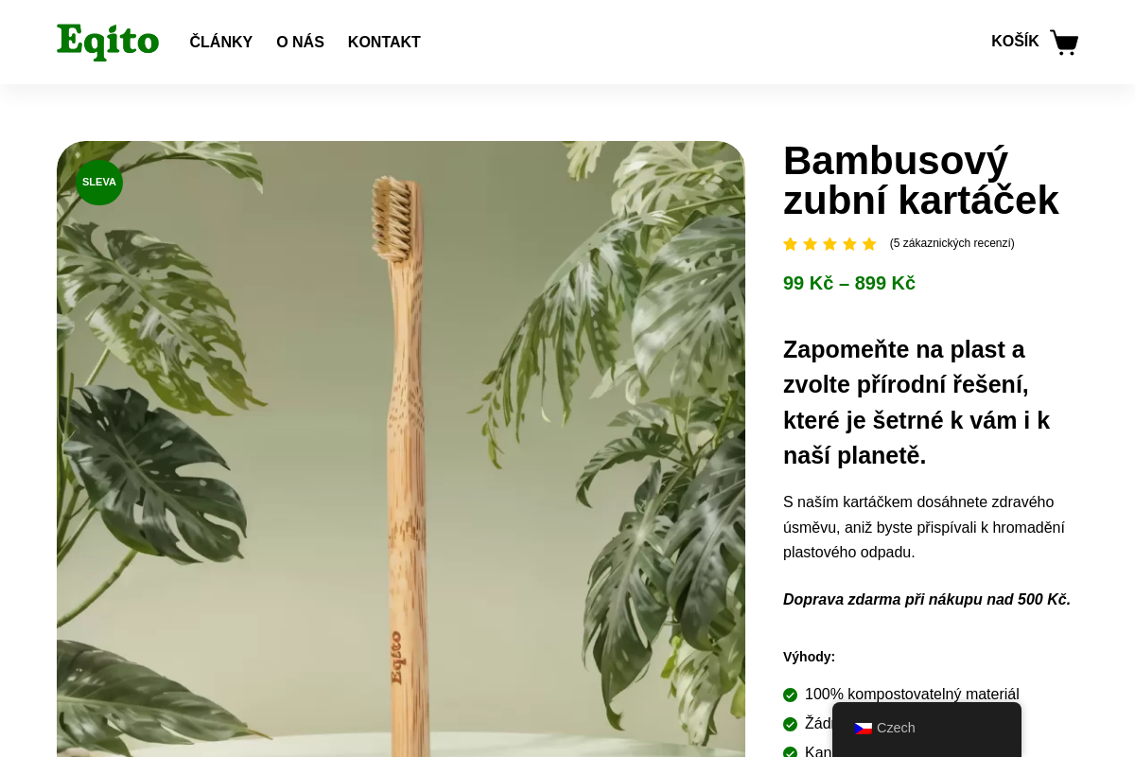Click the Bambusový zubní kartáček title
The image size is (1135, 757).
921,180
